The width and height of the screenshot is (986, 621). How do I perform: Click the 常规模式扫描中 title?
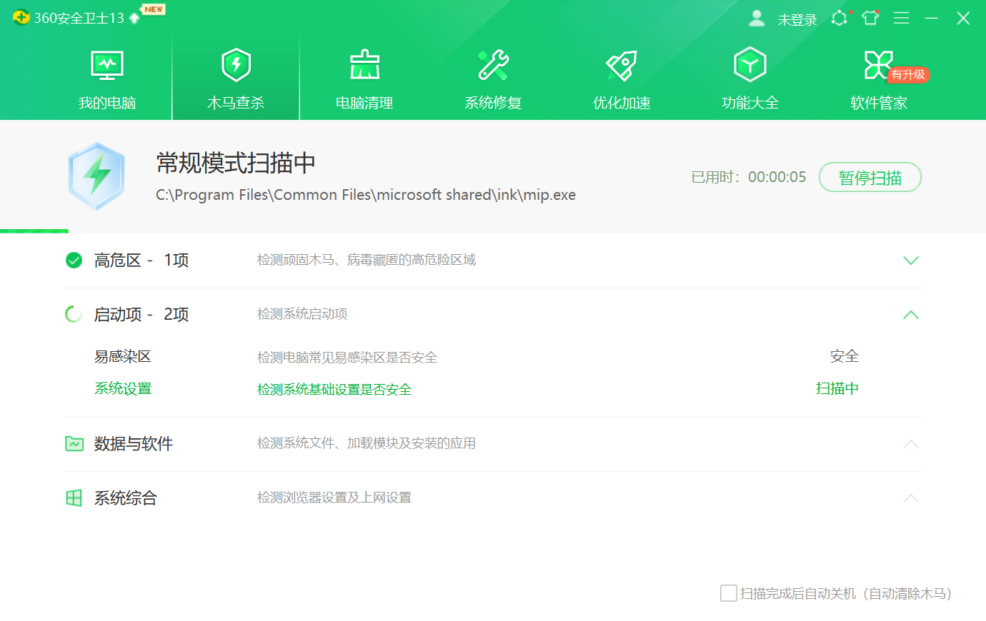pyautogui.click(x=236, y=163)
